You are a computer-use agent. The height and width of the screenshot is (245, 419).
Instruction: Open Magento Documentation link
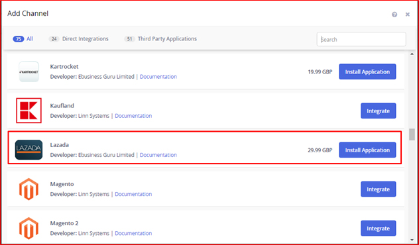click(x=133, y=194)
